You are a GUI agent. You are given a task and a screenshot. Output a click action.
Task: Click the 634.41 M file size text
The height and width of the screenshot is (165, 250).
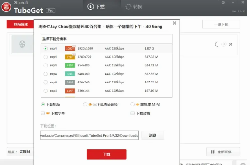(151, 65)
